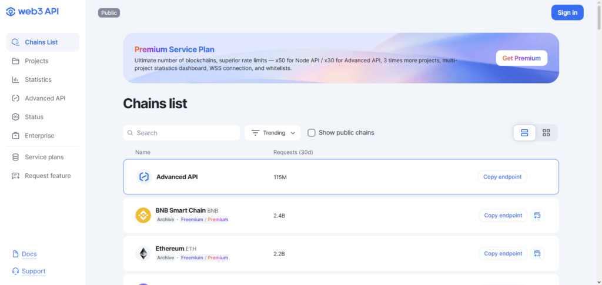Click the Trending dropdown chevron
Image resolution: width=602 pixels, height=285 pixels.
pyautogui.click(x=293, y=133)
